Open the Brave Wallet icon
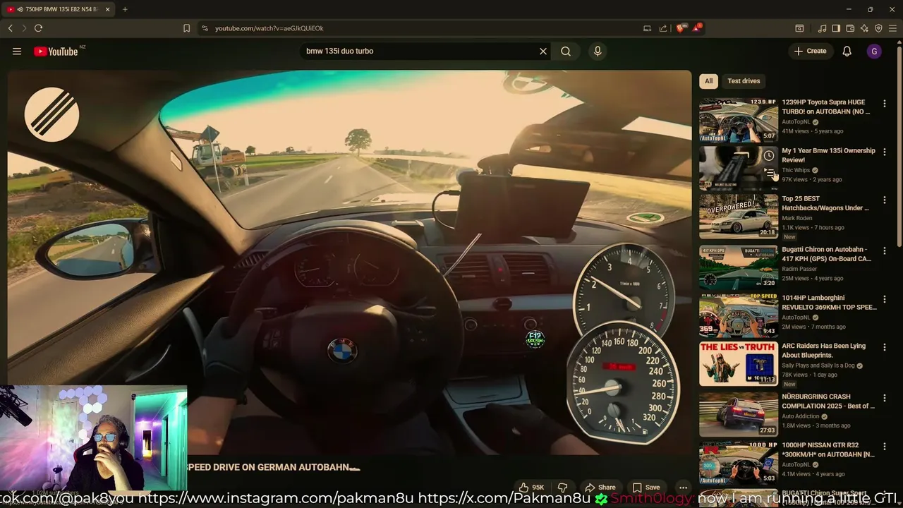The image size is (903, 508). pos(850,28)
